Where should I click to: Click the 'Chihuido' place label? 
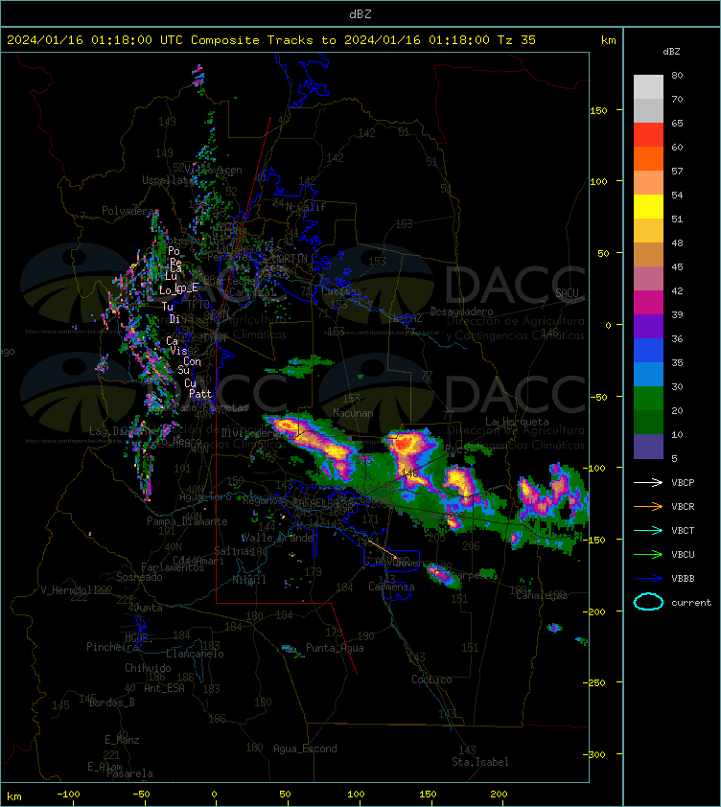click(148, 668)
